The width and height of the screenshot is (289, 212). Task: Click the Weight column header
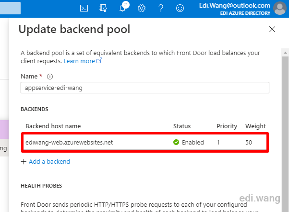[x=255, y=126]
